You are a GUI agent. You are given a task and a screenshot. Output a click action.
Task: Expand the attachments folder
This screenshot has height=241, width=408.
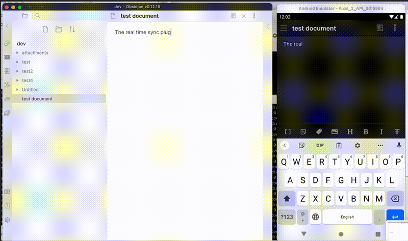[18, 53]
